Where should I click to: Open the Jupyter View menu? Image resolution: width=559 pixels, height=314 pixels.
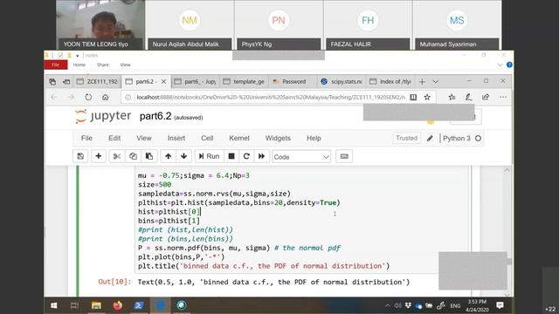point(144,138)
